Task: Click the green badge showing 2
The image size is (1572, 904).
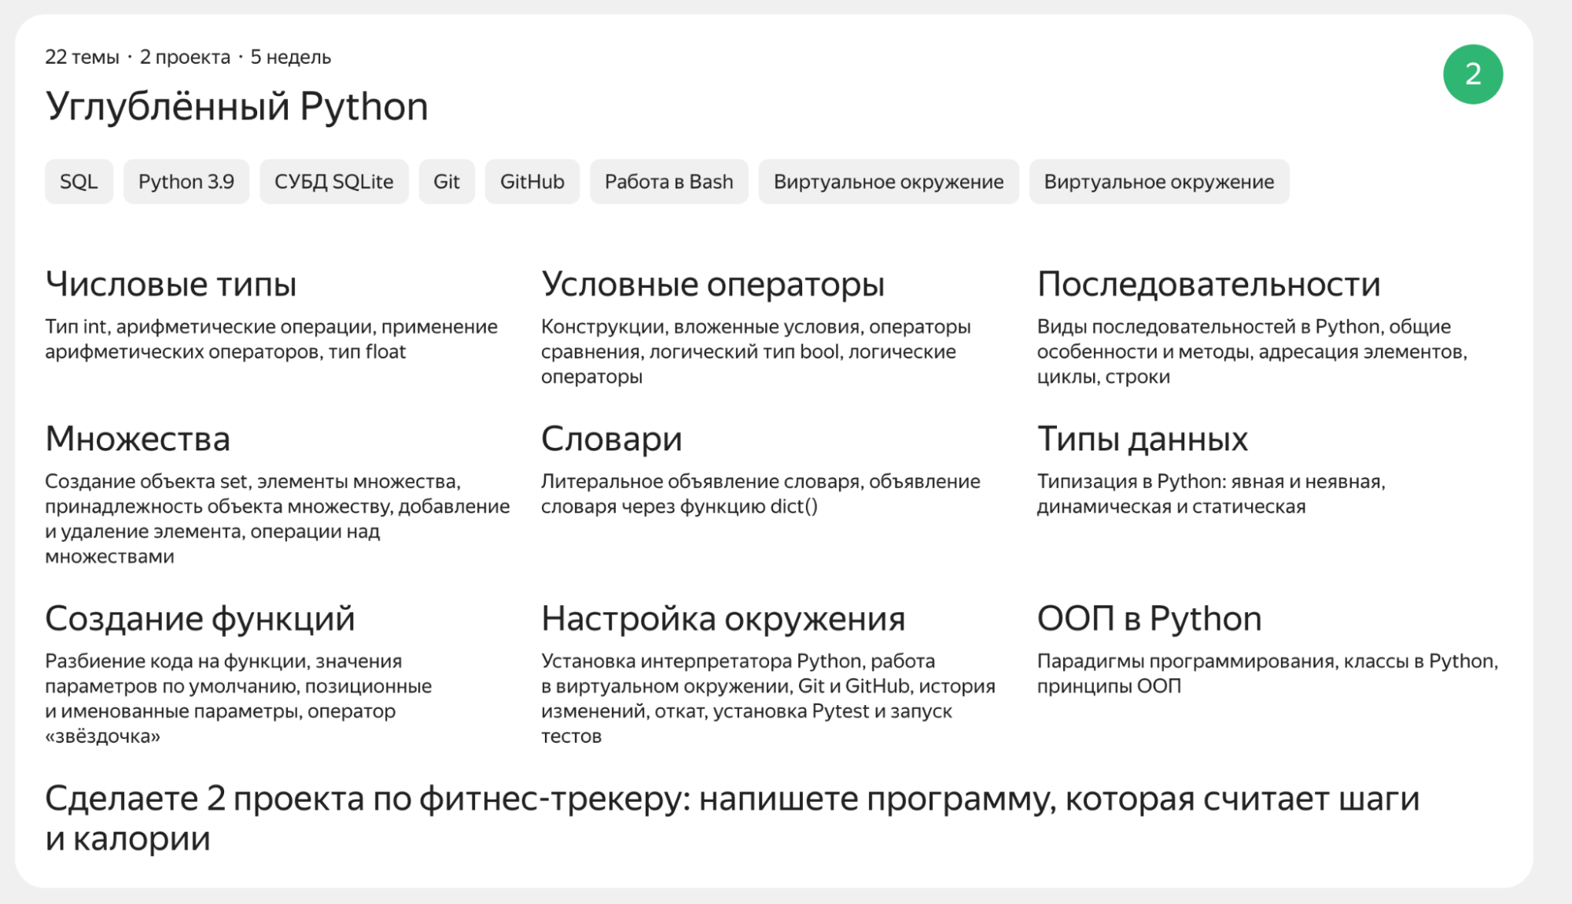Action: tap(1473, 73)
